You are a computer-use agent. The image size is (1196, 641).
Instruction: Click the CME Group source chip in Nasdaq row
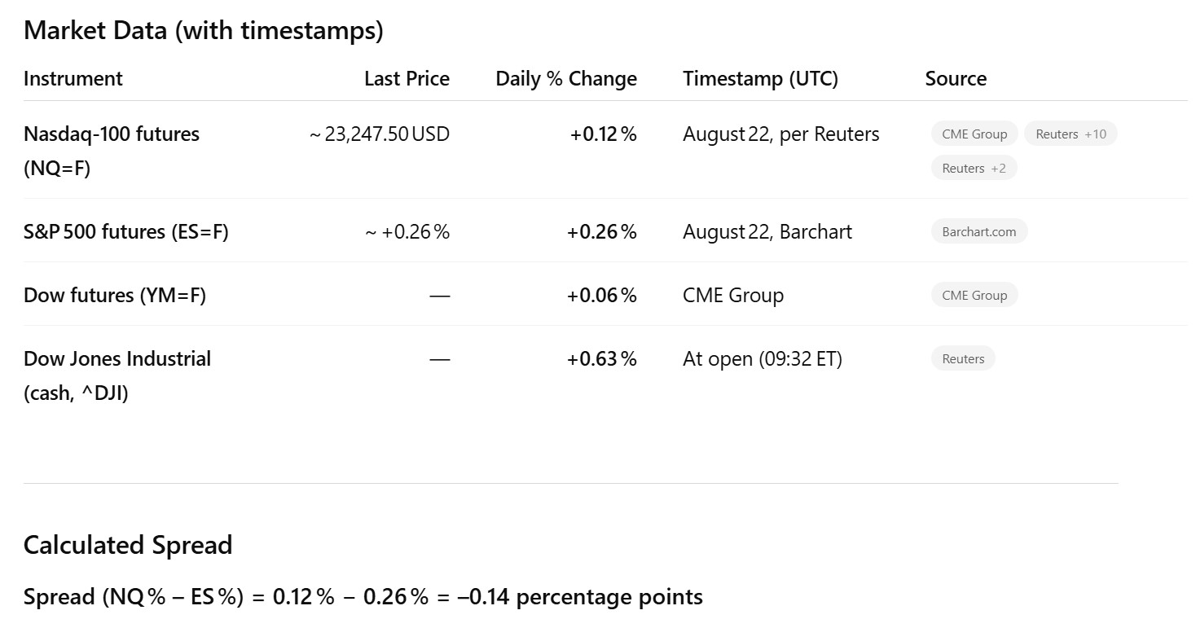click(x=974, y=134)
